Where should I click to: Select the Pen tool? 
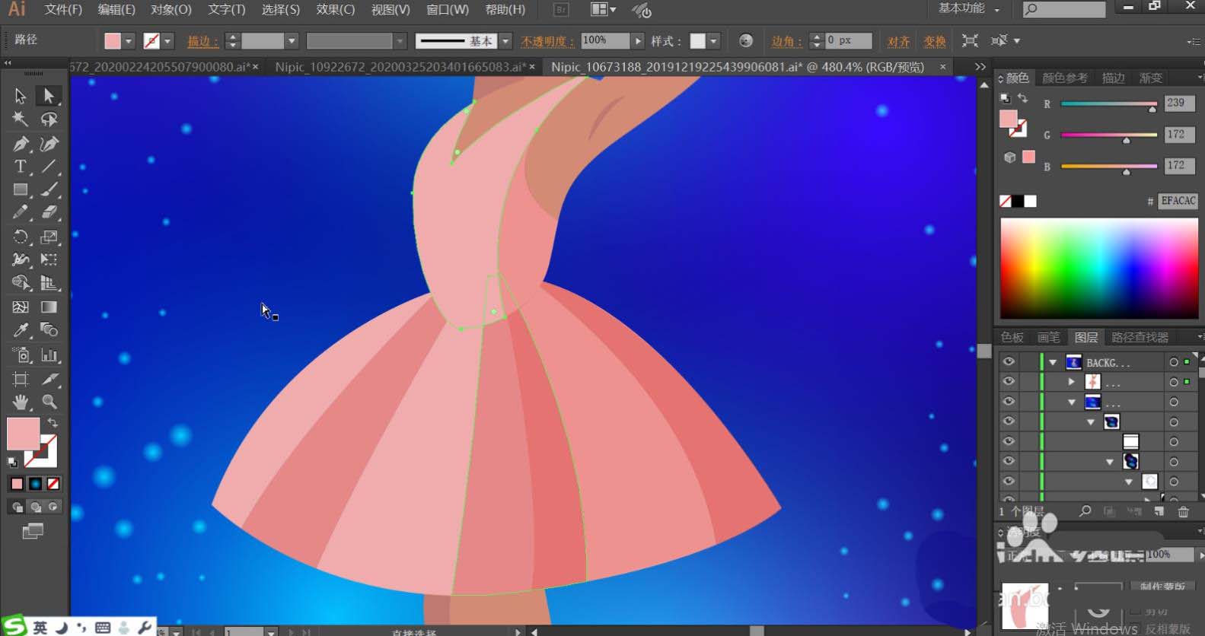pyautogui.click(x=20, y=144)
